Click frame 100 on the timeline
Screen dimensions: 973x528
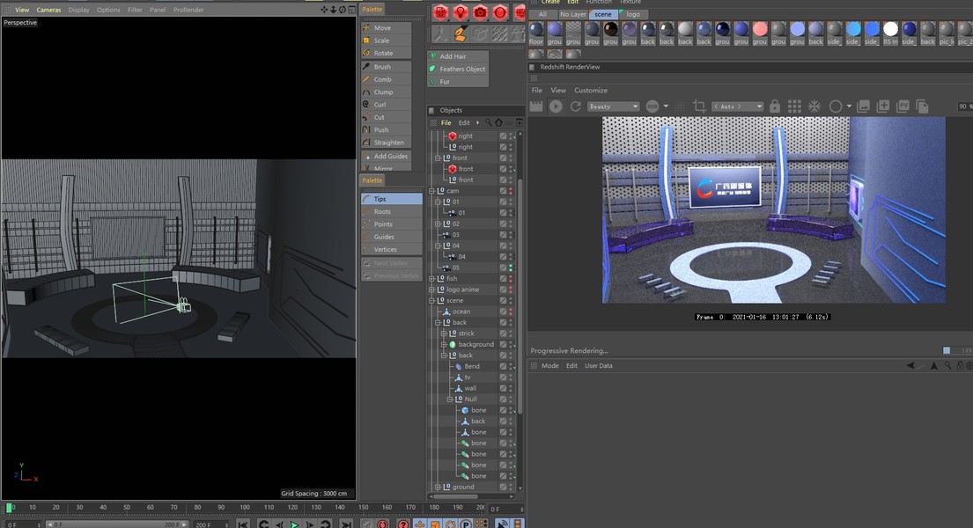click(x=245, y=508)
